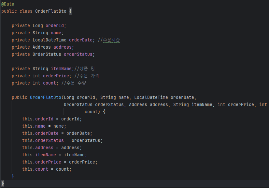
Task: Click the 'Address address' constructor parameter
Action: 149,104
